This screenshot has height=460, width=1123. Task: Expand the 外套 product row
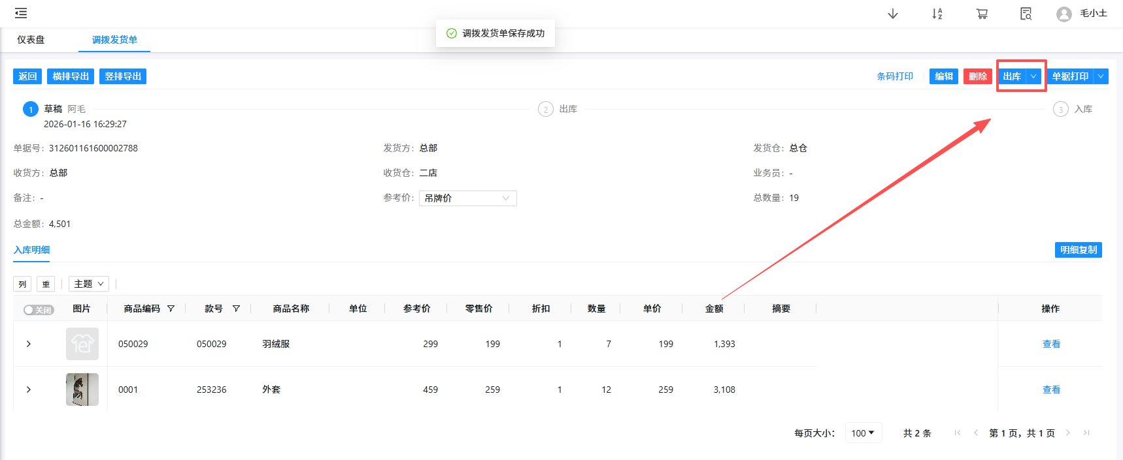pyautogui.click(x=29, y=390)
